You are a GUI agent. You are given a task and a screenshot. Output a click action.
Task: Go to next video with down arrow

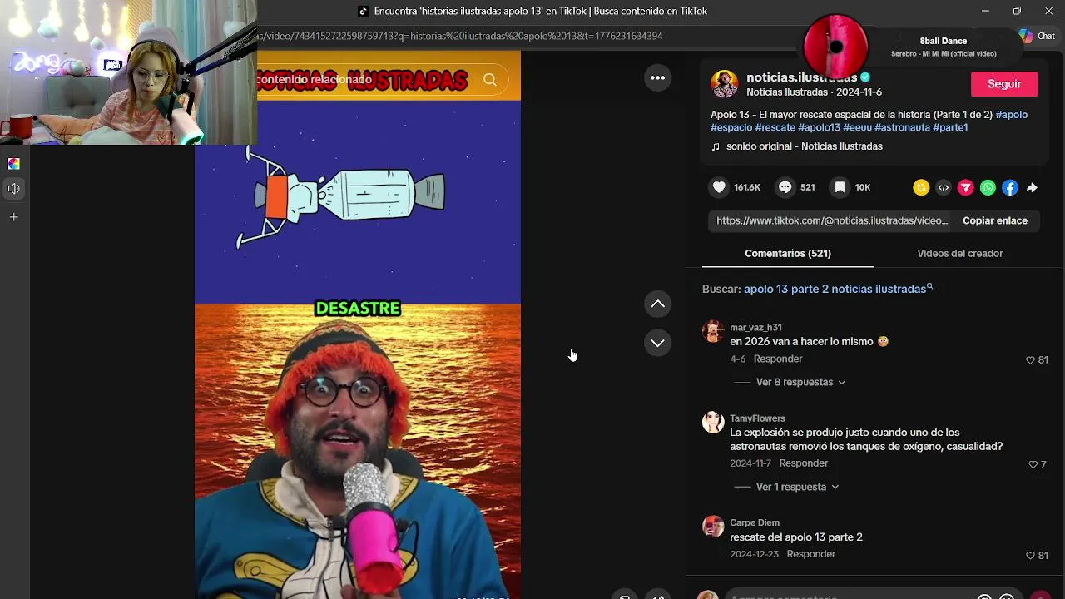pyautogui.click(x=657, y=343)
